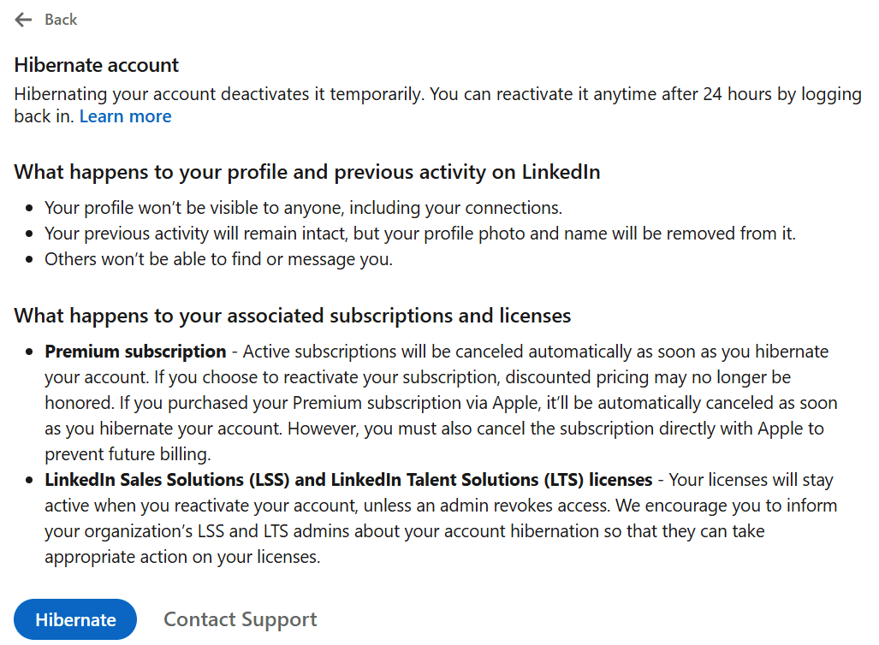Click the subscriptions and licenses heading

pos(293,315)
